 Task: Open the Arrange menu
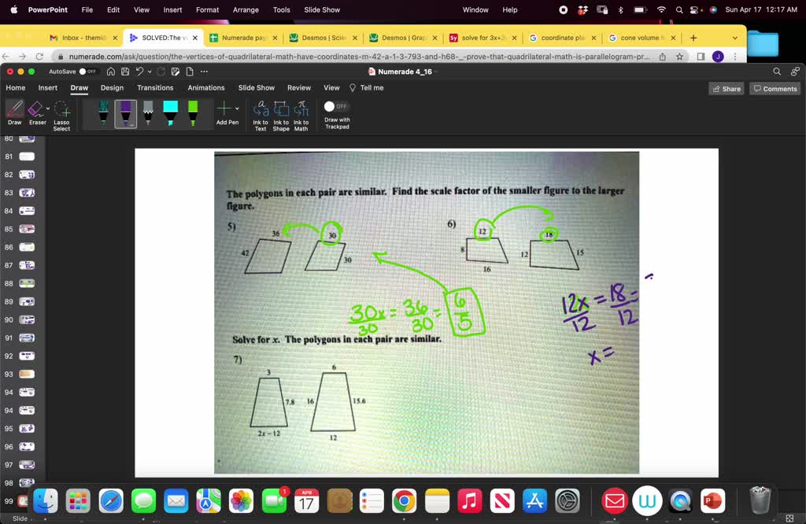[x=246, y=10]
